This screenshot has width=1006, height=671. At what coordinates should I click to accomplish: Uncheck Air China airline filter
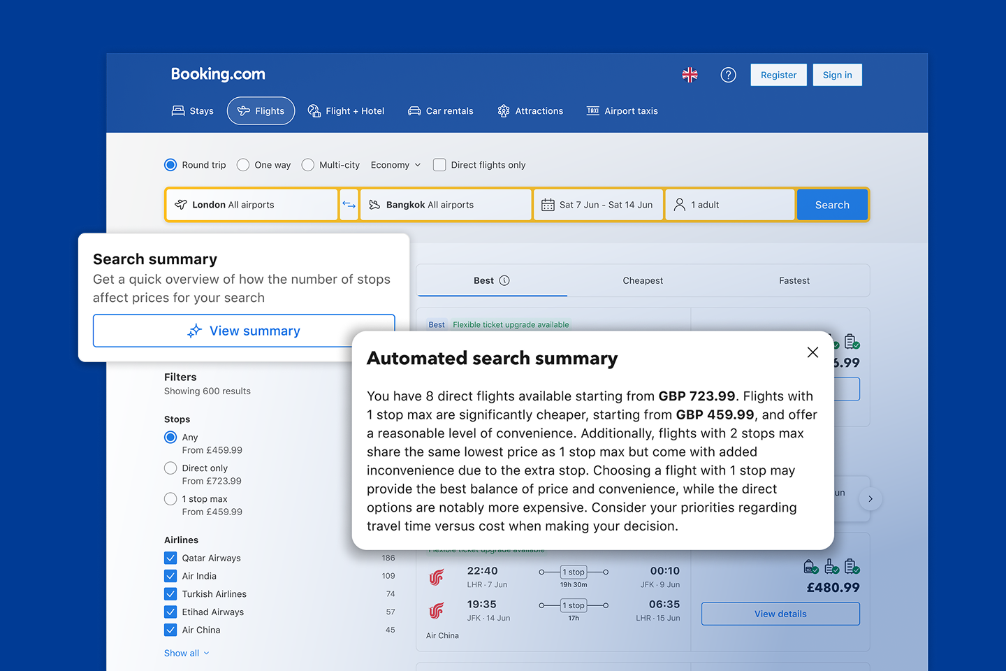pos(170,630)
